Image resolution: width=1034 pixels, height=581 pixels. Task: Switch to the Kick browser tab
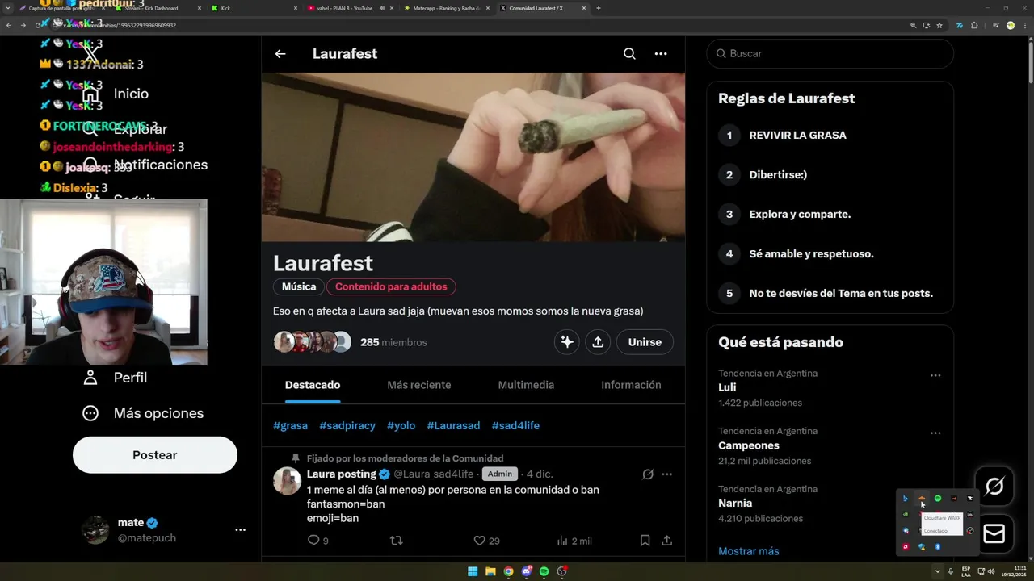(253, 8)
